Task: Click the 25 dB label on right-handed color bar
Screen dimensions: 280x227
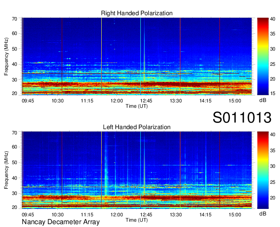Action: pos(273,64)
